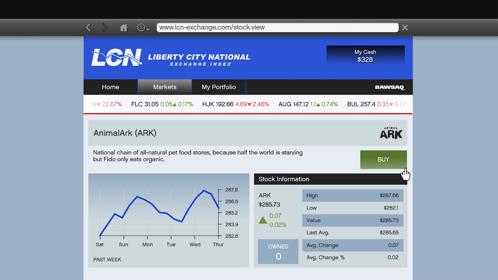Viewport: 498px width, 280px height.
Task: Click AUG ticker at 147.12
Action: (308, 105)
